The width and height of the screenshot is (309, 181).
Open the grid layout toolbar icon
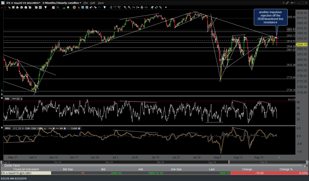pyautogui.click(x=13, y=7)
